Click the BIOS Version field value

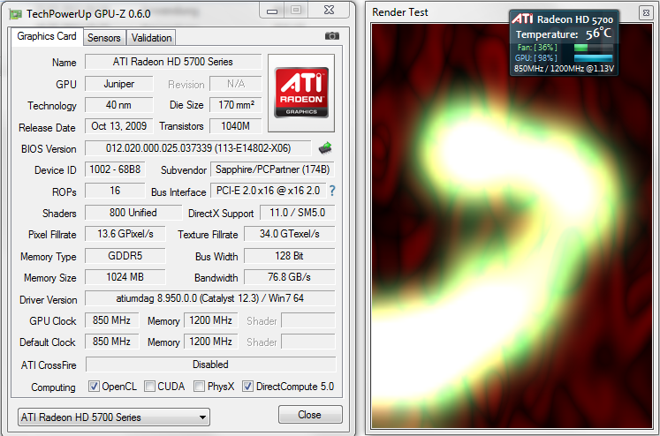coord(198,148)
